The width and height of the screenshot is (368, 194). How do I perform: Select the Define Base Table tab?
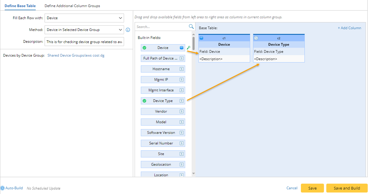(20, 6)
